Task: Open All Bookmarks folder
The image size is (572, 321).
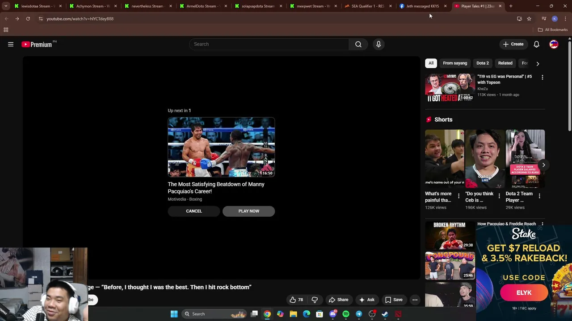Action: pyautogui.click(x=553, y=30)
